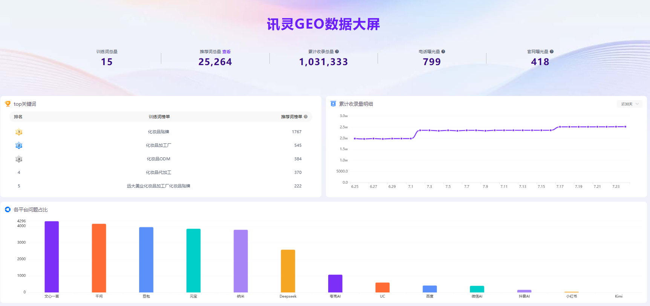Click the 小红书 axis label
This screenshot has width=650, height=306.
571,296
